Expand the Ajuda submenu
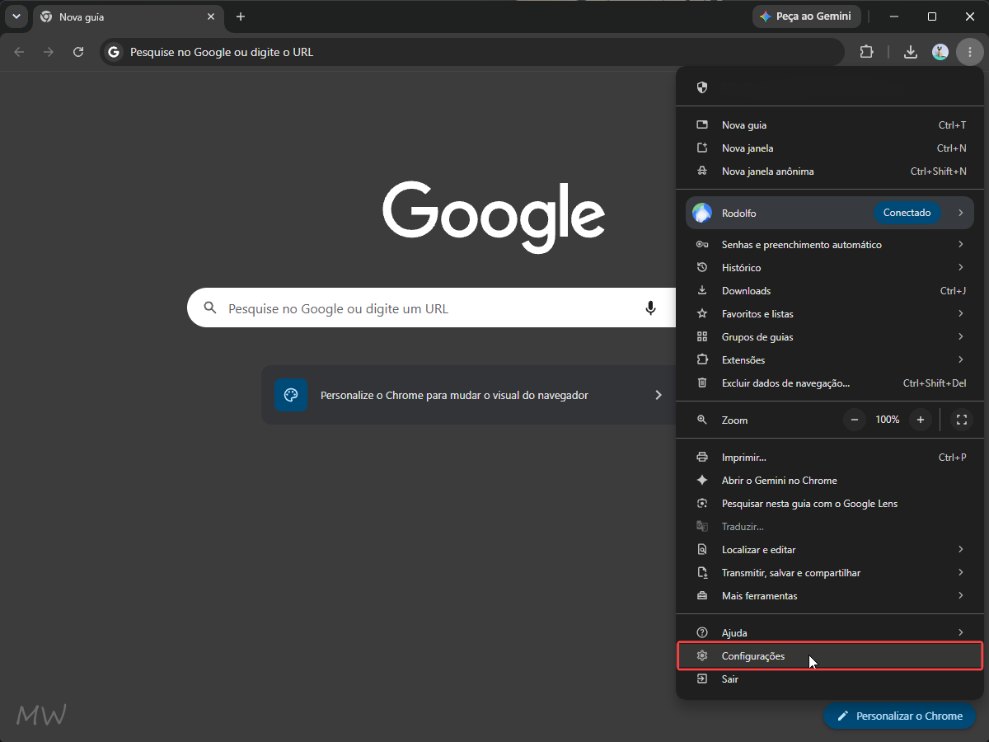The height and width of the screenshot is (742, 989). click(x=830, y=633)
